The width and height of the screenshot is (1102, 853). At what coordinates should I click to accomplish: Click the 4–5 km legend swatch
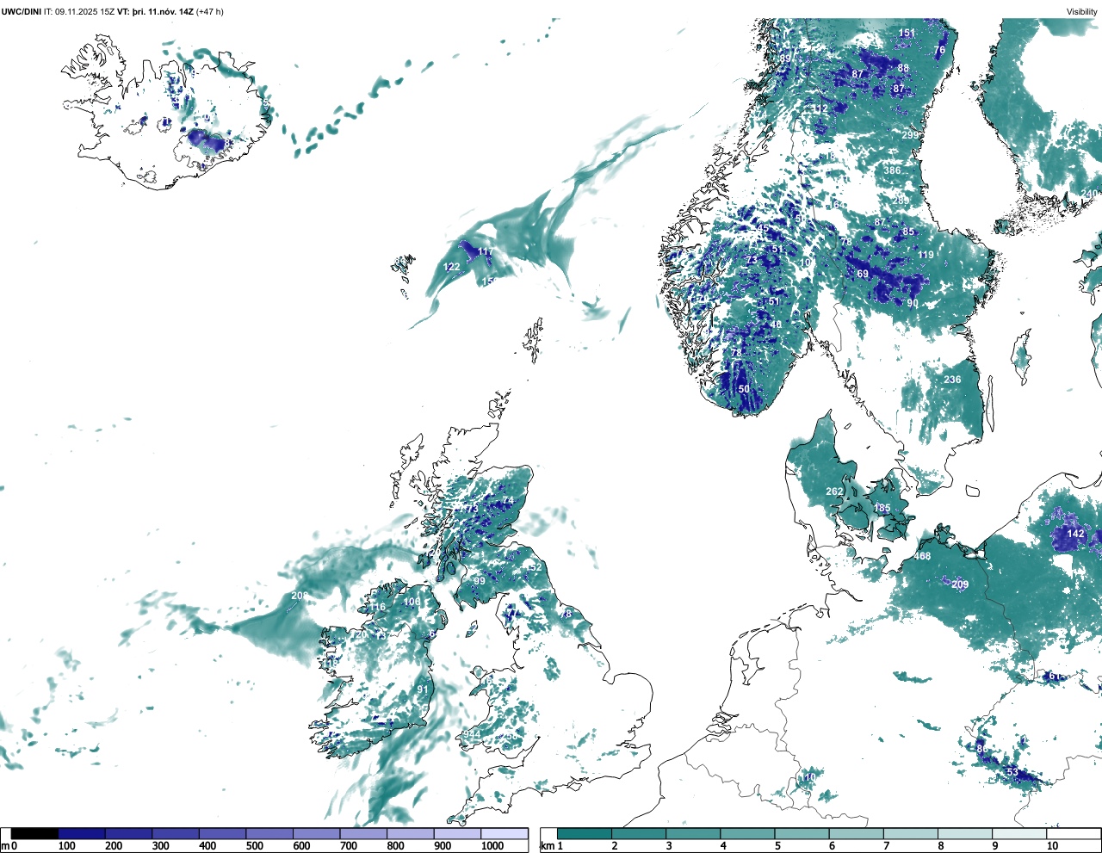click(x=748, y=833)
